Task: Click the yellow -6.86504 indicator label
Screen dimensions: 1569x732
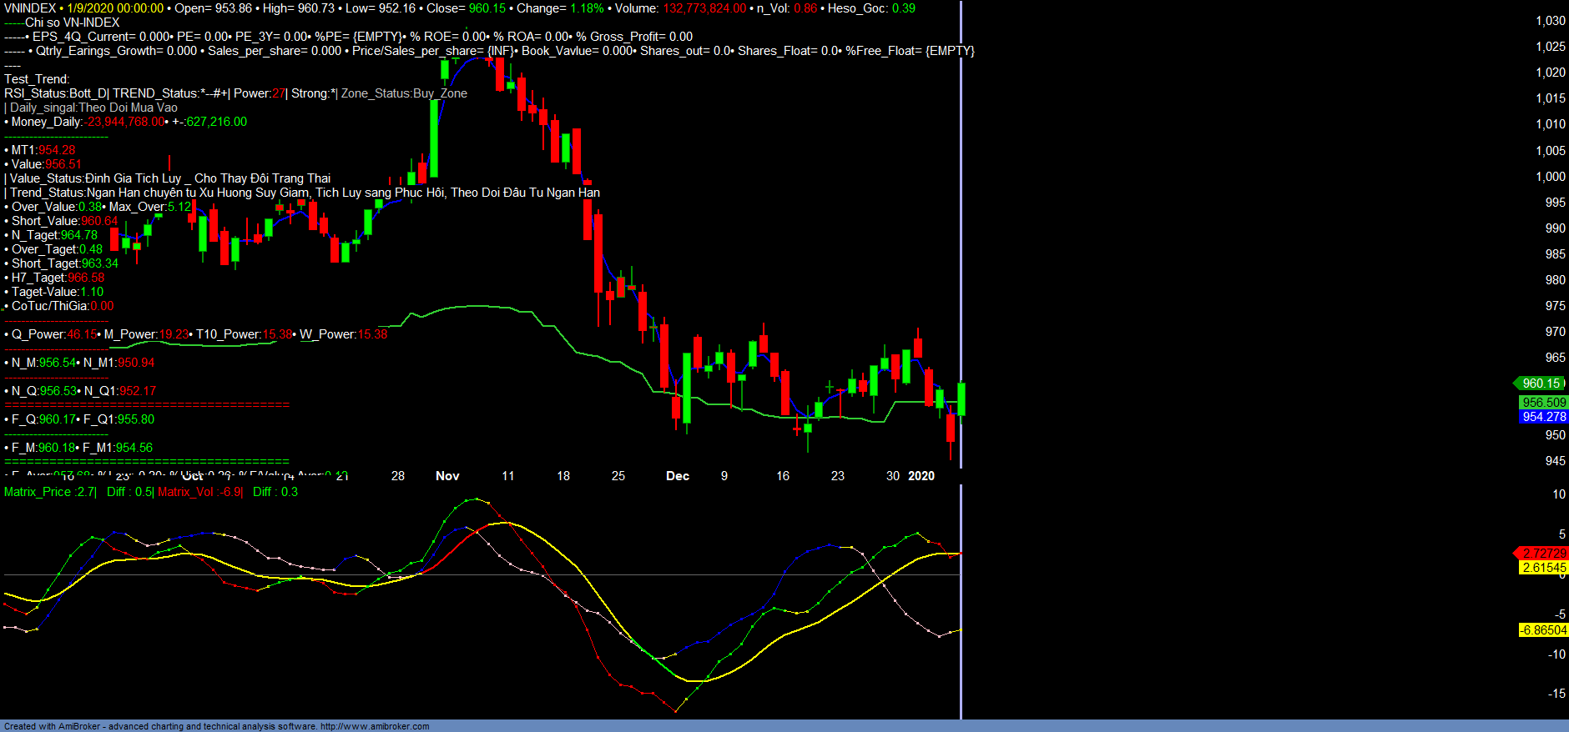Action: (x=1543, y=630)
